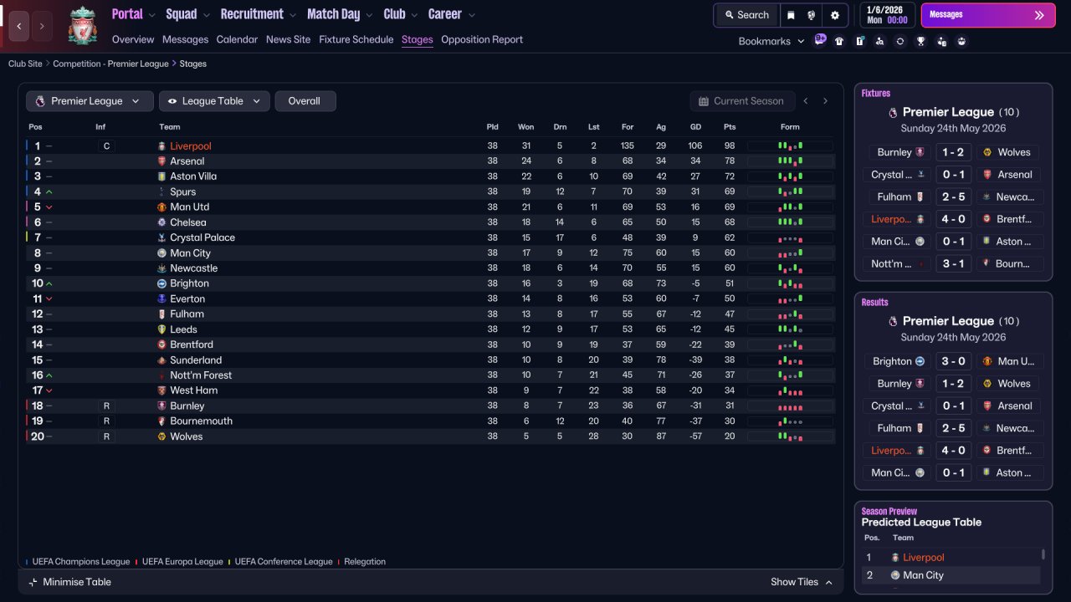Viewport: 1071px width, 602px height.
Task: Switch to the Overview tab
Action: click(x=133, y=39)
